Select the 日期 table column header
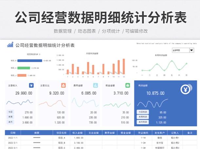 point(13,133)
